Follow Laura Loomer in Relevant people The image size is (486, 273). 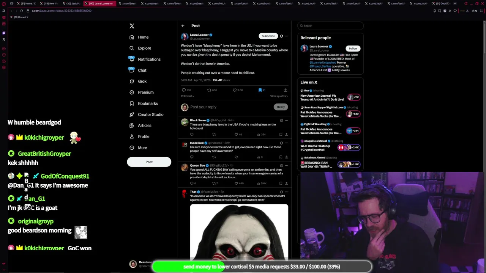point(353,49)
